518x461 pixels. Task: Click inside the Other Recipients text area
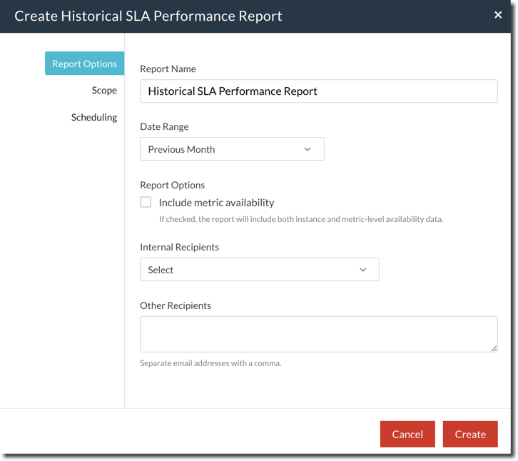(x=318, y=334)
